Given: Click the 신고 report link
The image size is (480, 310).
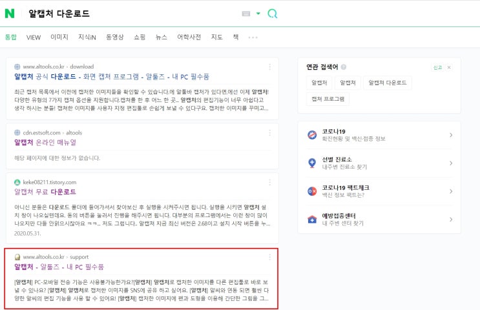Looking at the screenshot, I should (438, 67).
